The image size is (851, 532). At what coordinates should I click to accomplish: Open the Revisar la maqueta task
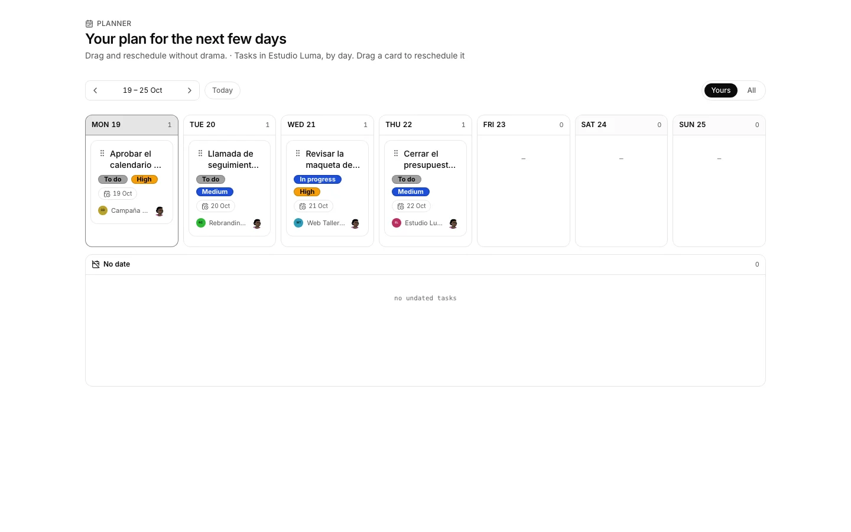333,159
